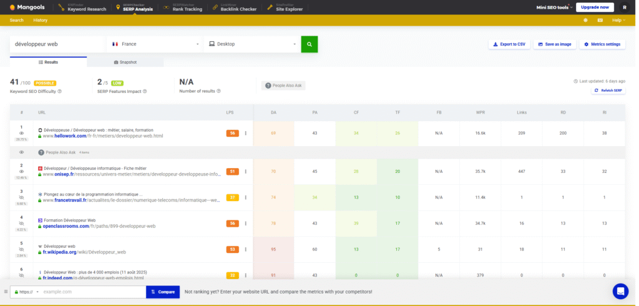Toggle eye visibility for result 1

[22, 133]
